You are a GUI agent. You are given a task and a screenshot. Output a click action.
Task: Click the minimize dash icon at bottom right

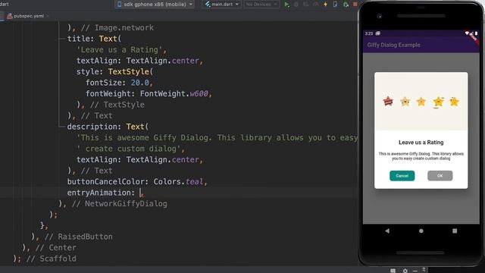[415, 271]
